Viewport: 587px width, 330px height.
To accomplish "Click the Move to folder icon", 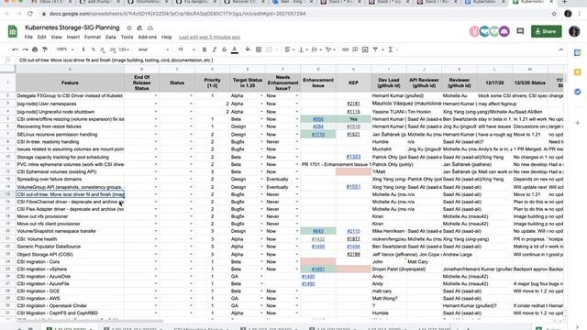I will pos(139,27).
